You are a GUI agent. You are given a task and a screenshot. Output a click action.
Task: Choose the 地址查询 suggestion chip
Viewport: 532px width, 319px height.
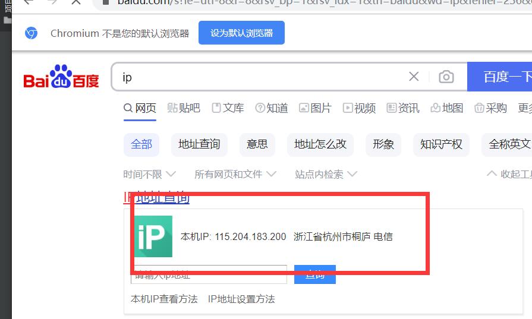[199, 144]
